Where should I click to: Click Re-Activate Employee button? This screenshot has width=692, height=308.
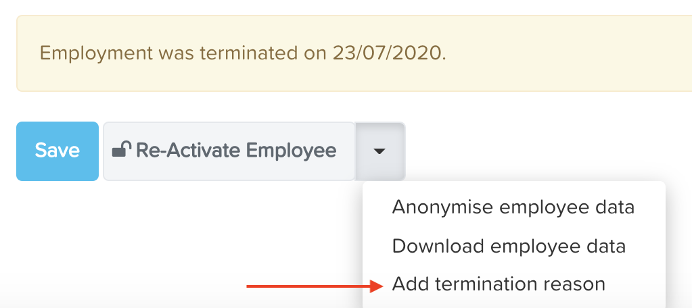click(x=229, y=151)
